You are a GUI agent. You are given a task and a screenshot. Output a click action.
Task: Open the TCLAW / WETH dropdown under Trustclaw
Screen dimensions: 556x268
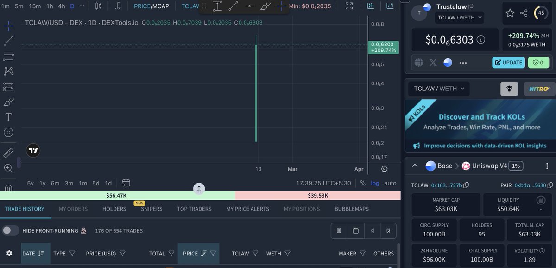(x=461, y=18)
